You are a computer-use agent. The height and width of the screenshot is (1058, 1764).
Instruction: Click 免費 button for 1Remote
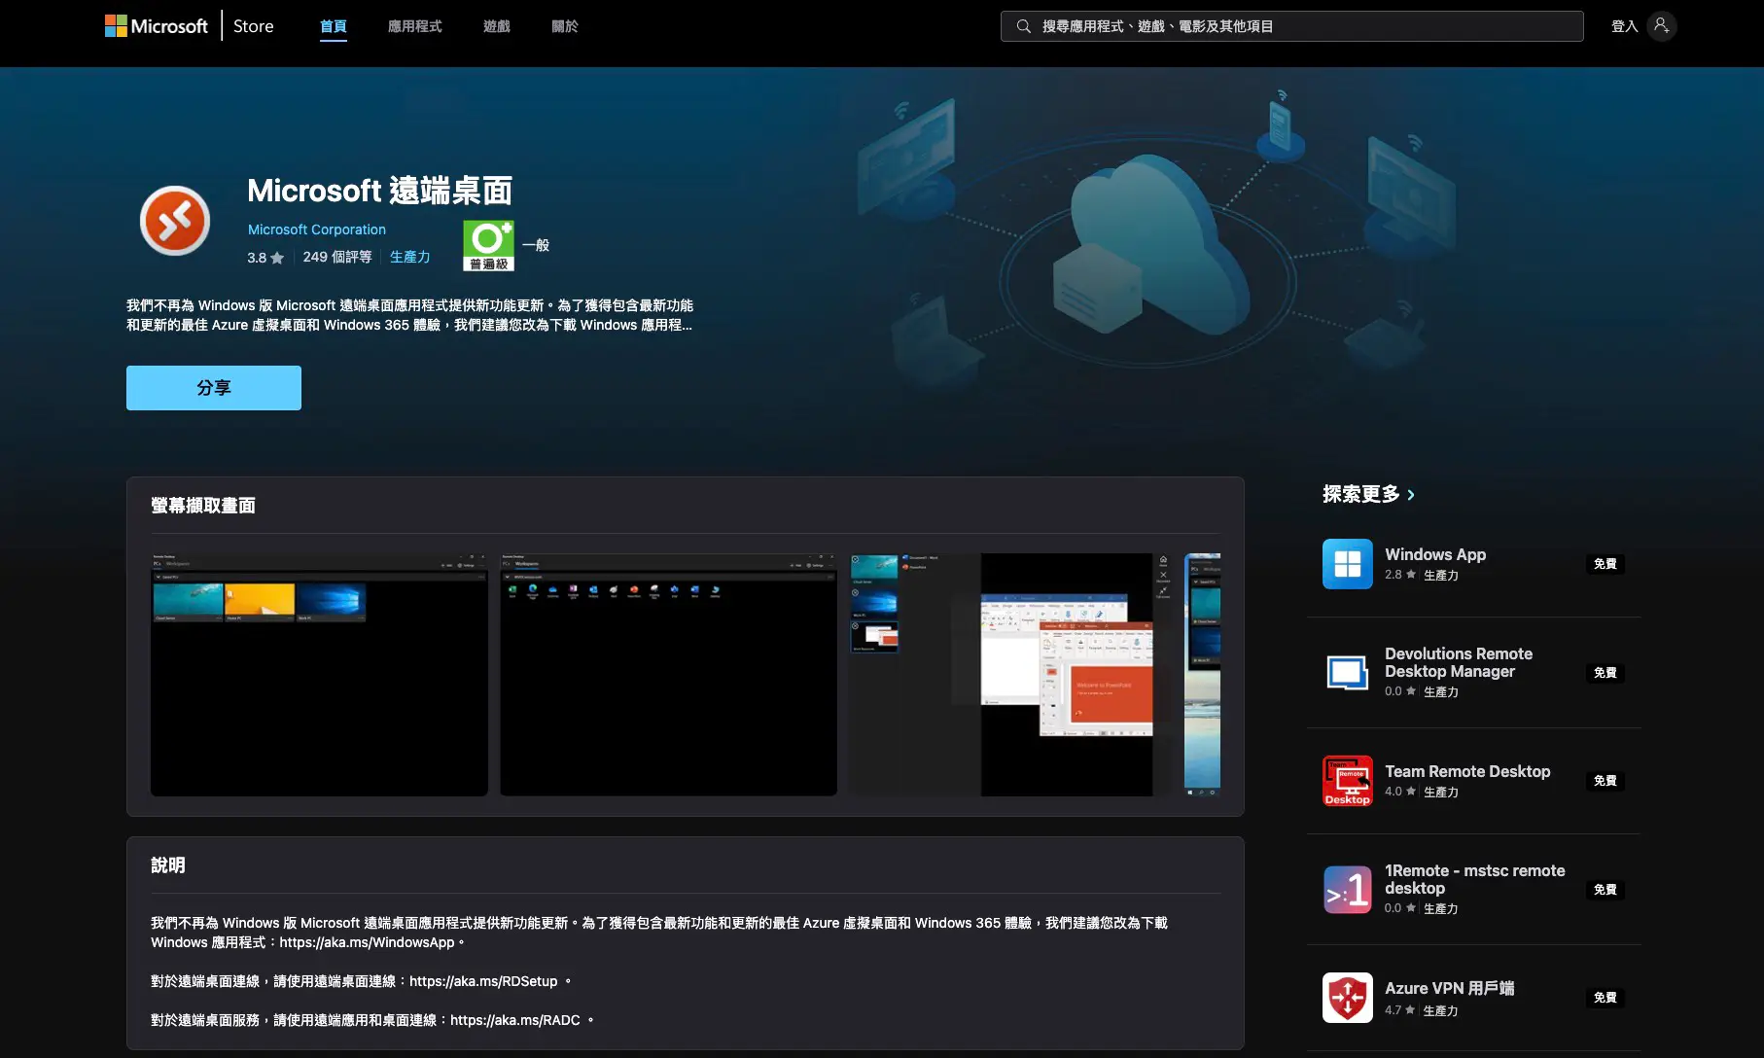1605,890
